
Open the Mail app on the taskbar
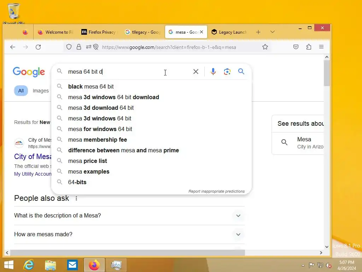72,265
